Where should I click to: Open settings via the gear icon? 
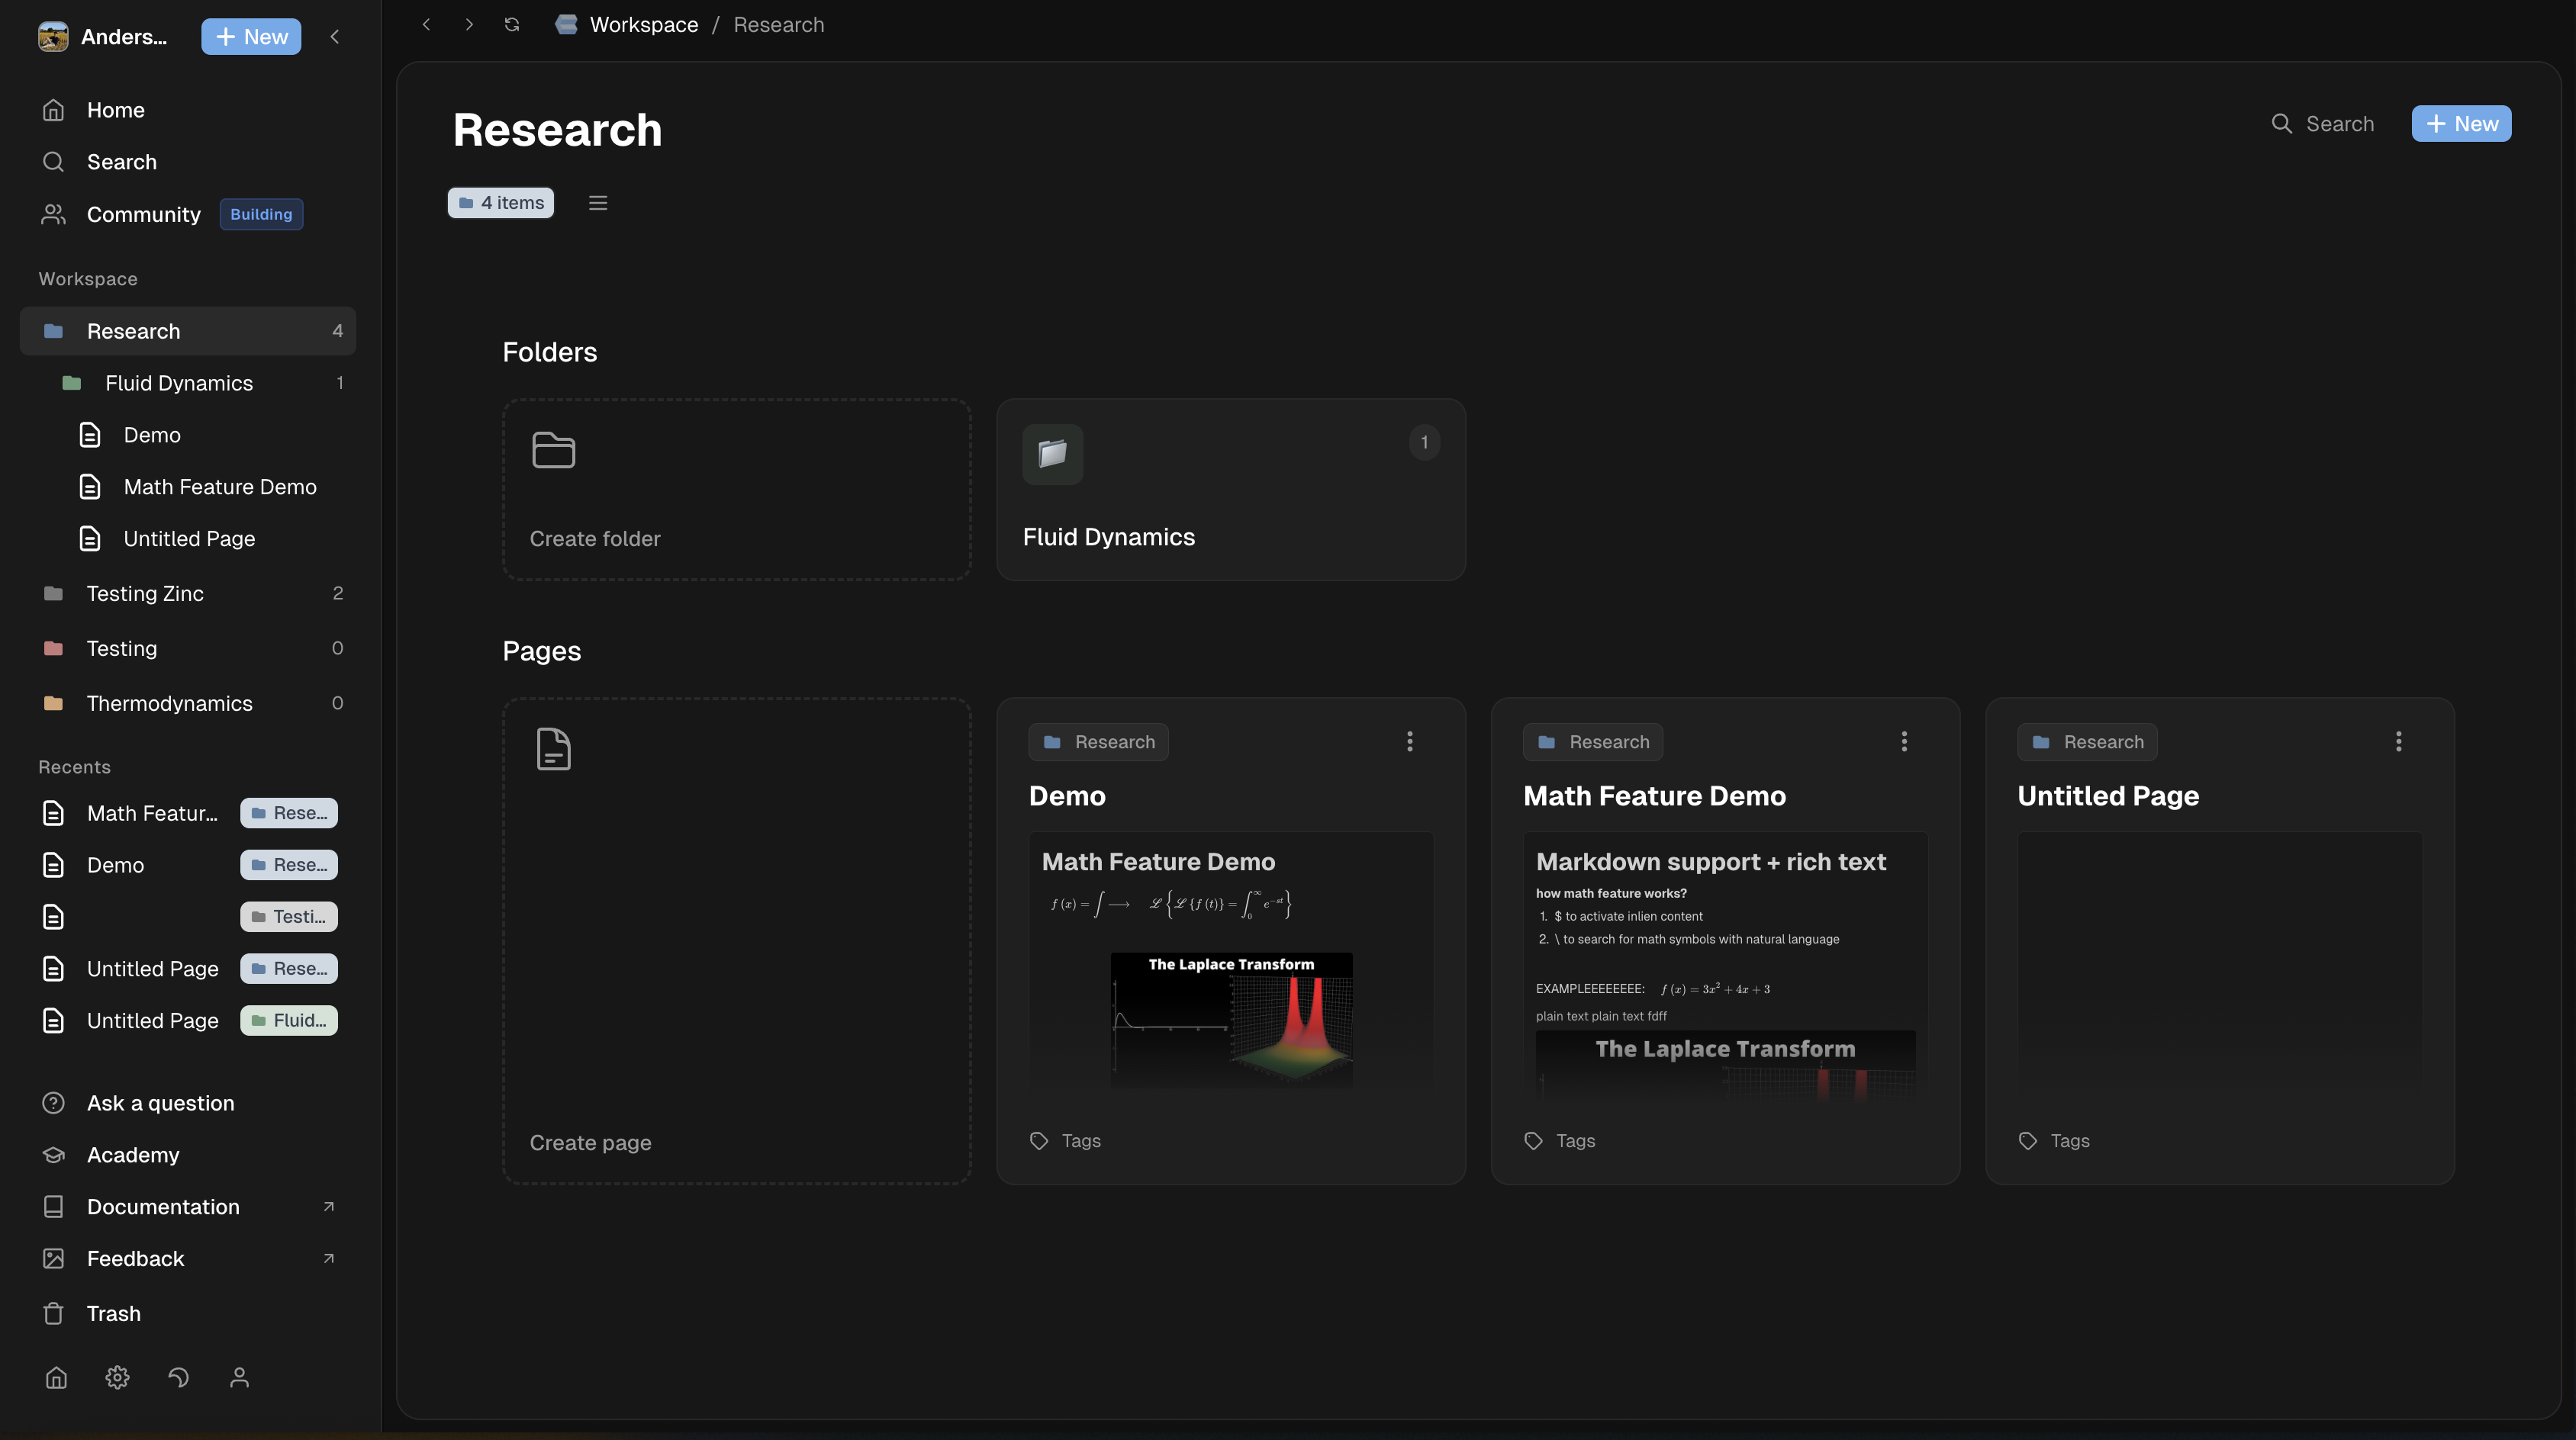[117, 1377]
